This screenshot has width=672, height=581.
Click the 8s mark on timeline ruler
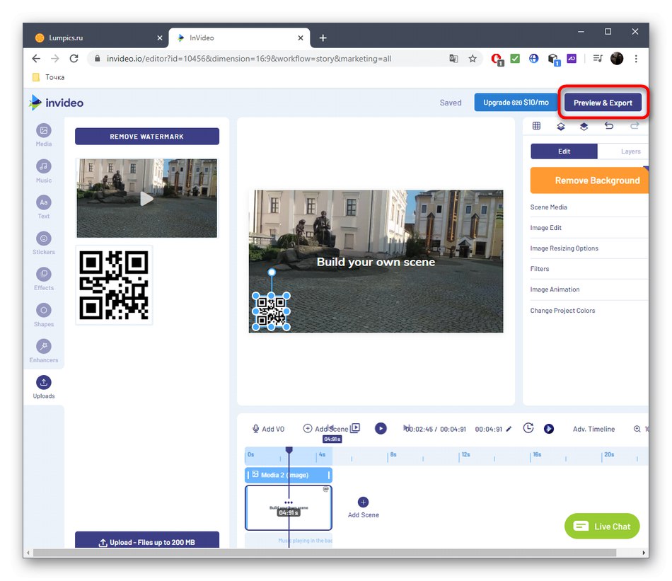click(393, 454)
